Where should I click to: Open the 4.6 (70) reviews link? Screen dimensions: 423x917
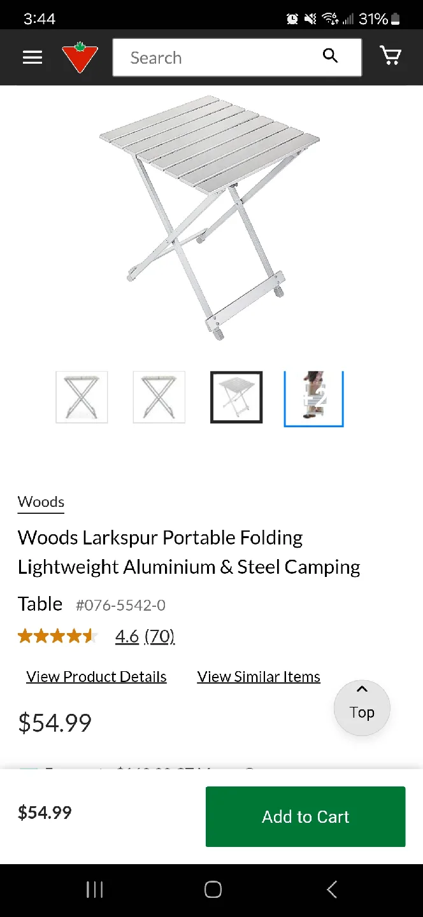145,636
